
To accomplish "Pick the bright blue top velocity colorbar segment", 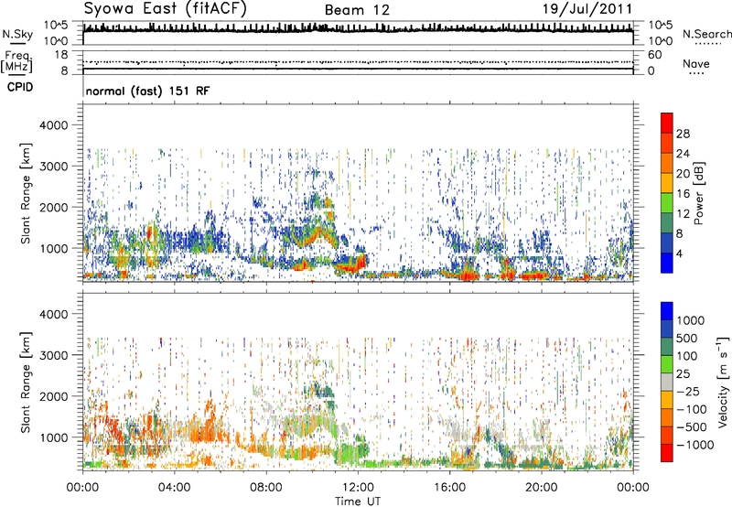I will coord(667,311).
